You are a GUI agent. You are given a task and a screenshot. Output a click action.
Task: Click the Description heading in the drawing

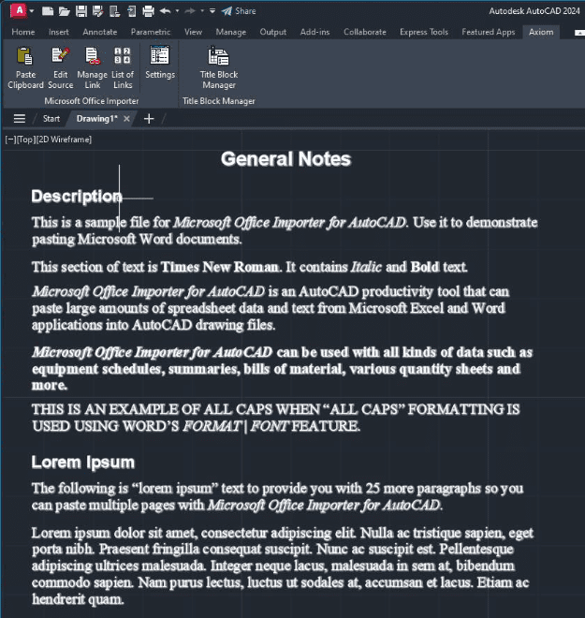(x=77, y=197)
